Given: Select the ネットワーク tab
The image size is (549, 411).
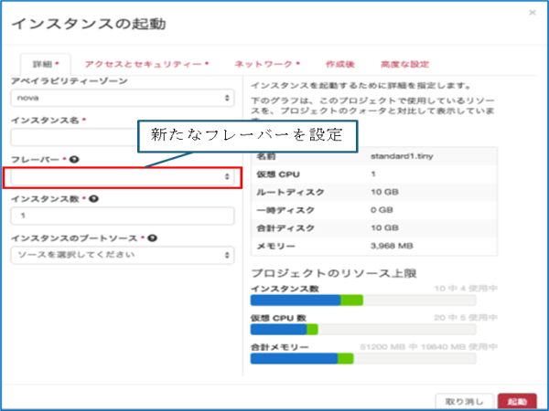Looking at the screenshot, I should [x=266, y=65].
